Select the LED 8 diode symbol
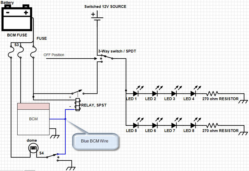Screen dimensions: 249x171 click(193, 125)
